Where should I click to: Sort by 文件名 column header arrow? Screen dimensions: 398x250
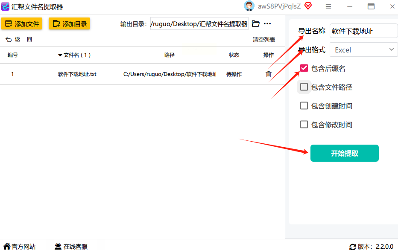(60, 55)
